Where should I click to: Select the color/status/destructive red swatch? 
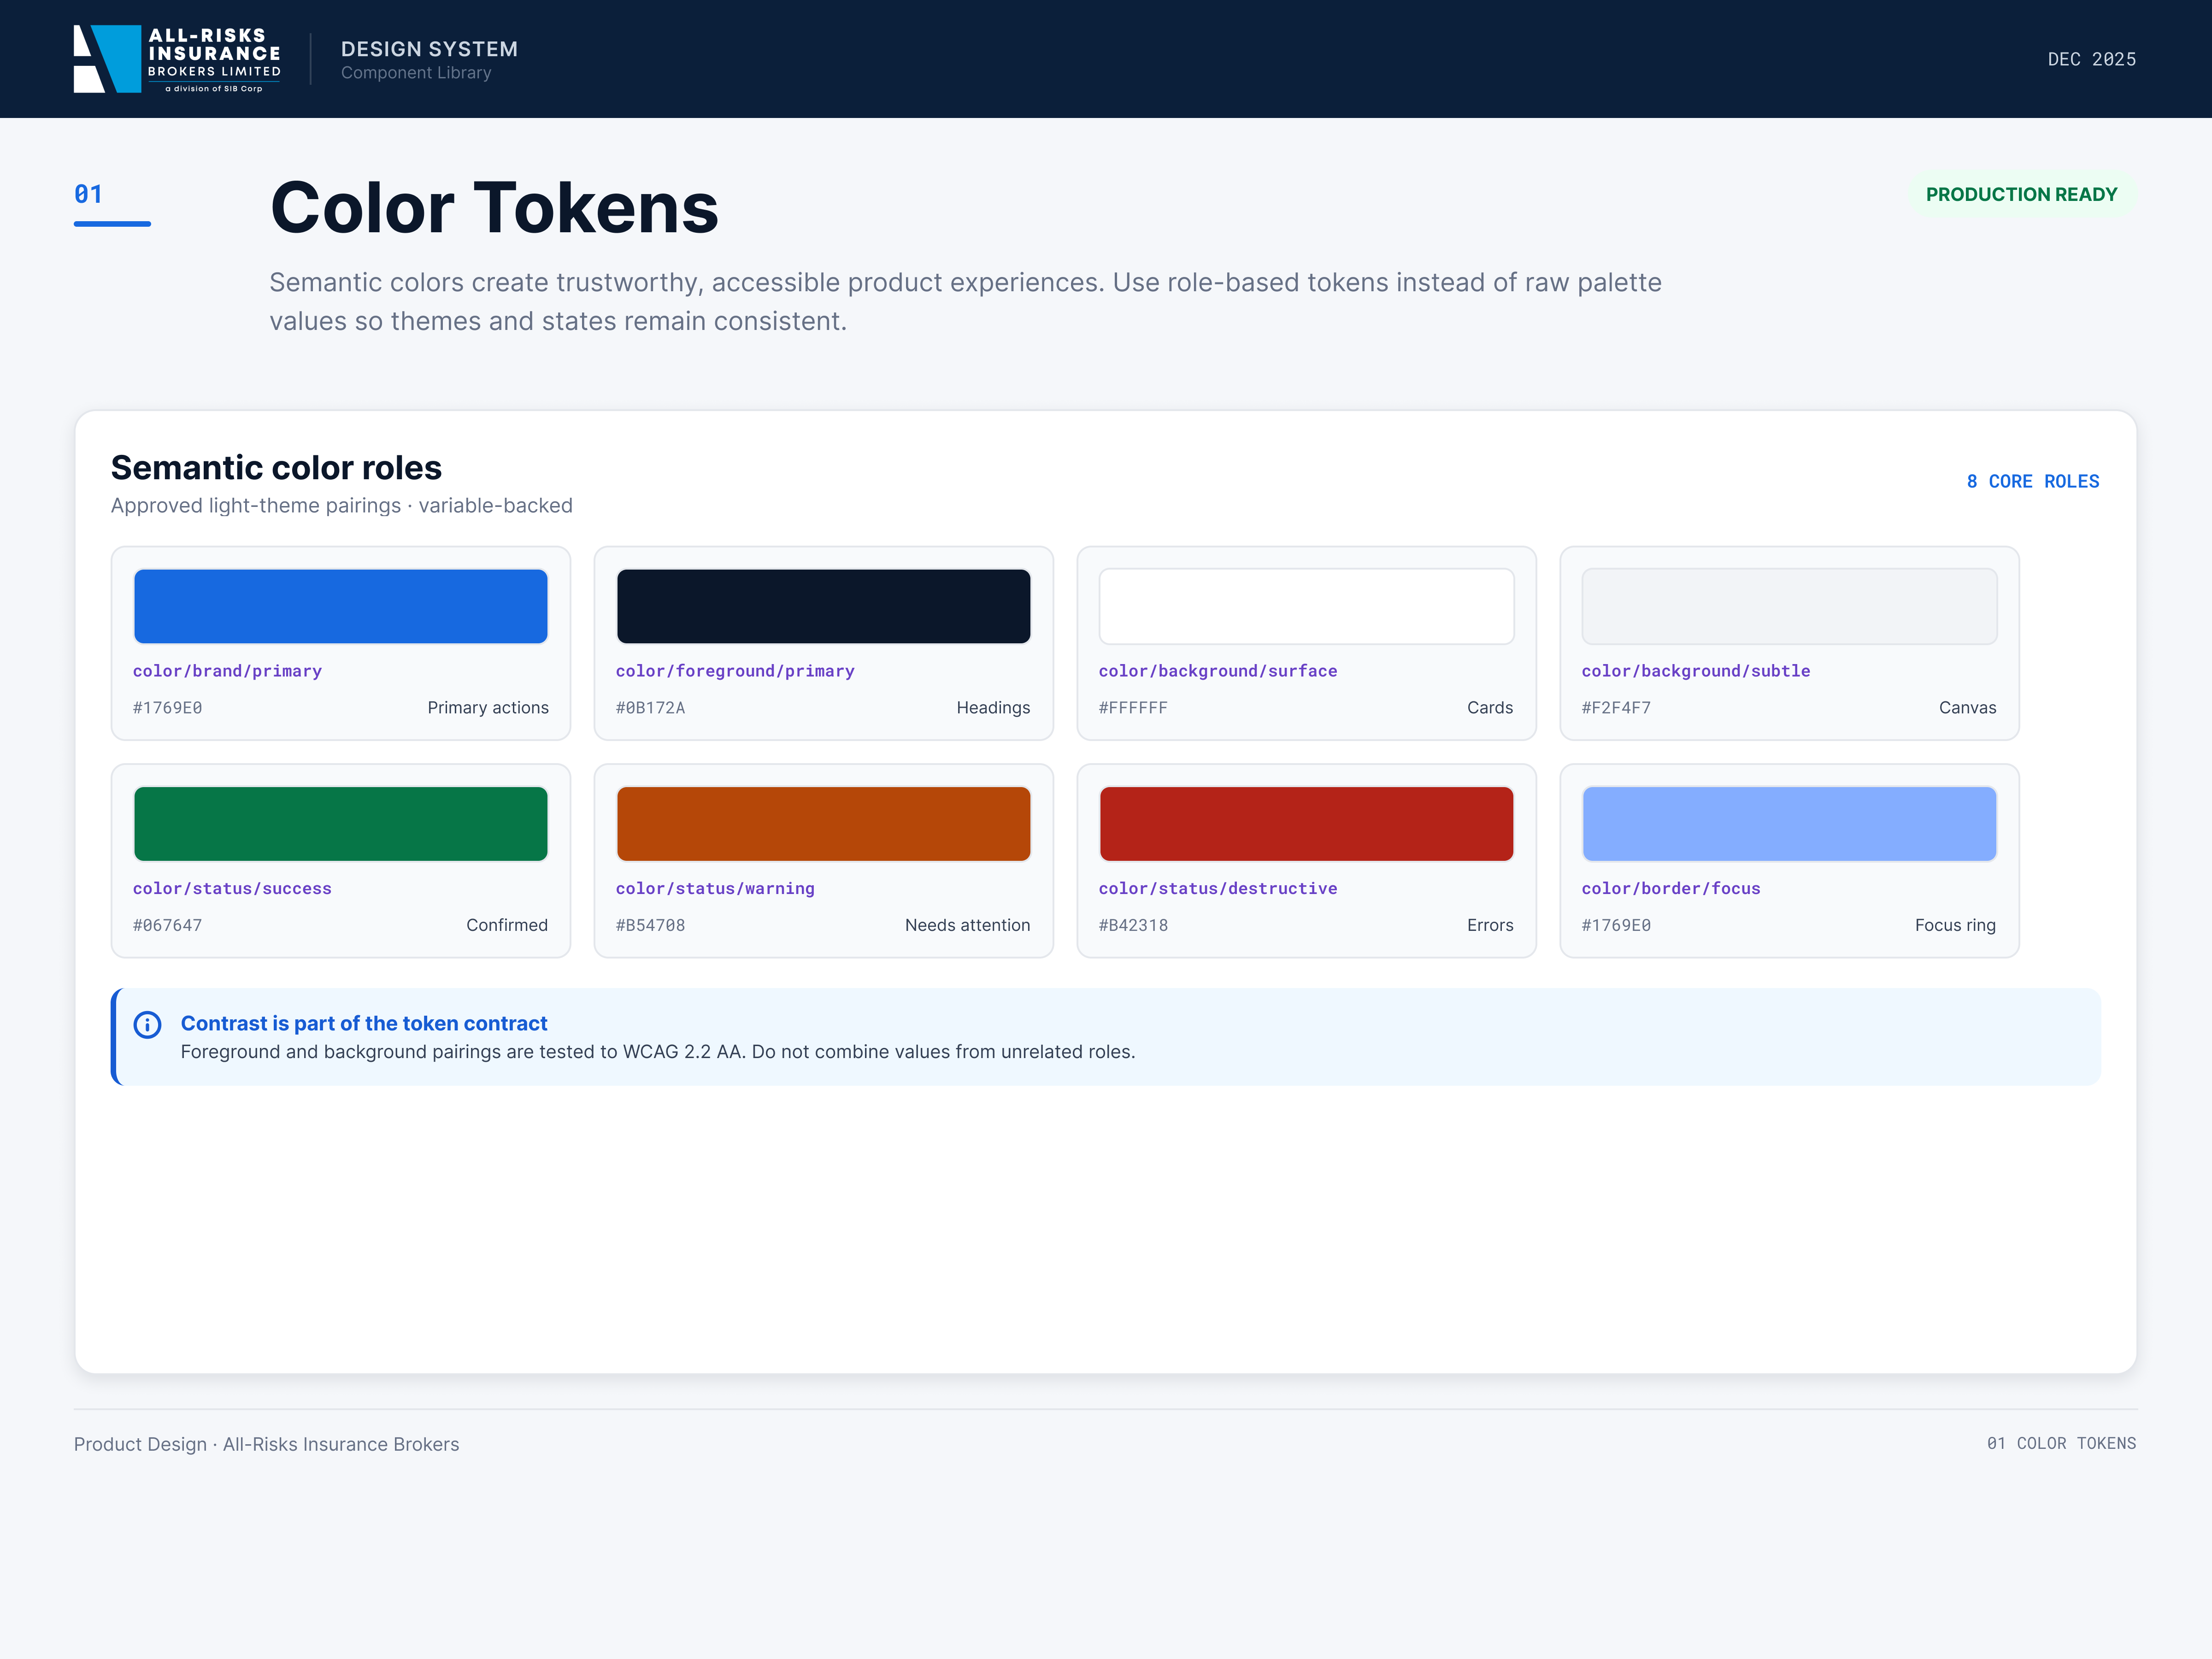tap(1306, 824)
